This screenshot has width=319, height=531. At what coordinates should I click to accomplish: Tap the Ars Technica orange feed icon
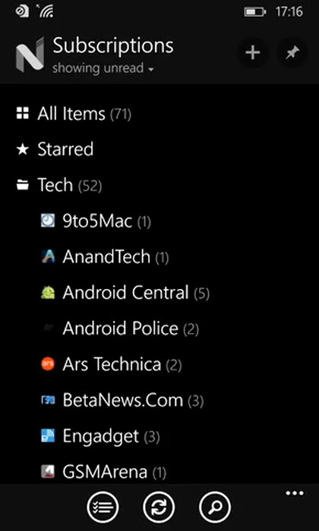click(x=47, y=364)
